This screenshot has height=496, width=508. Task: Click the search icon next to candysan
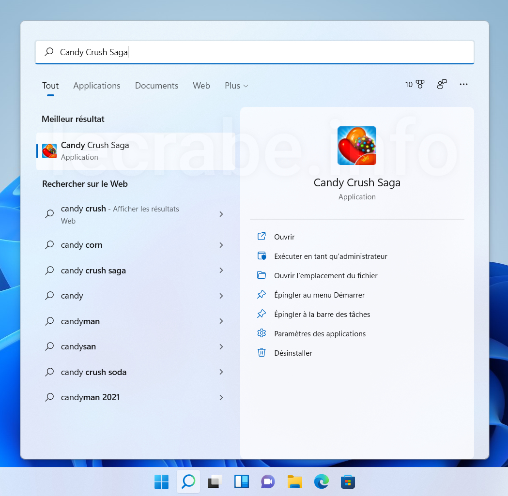[49, 346]
